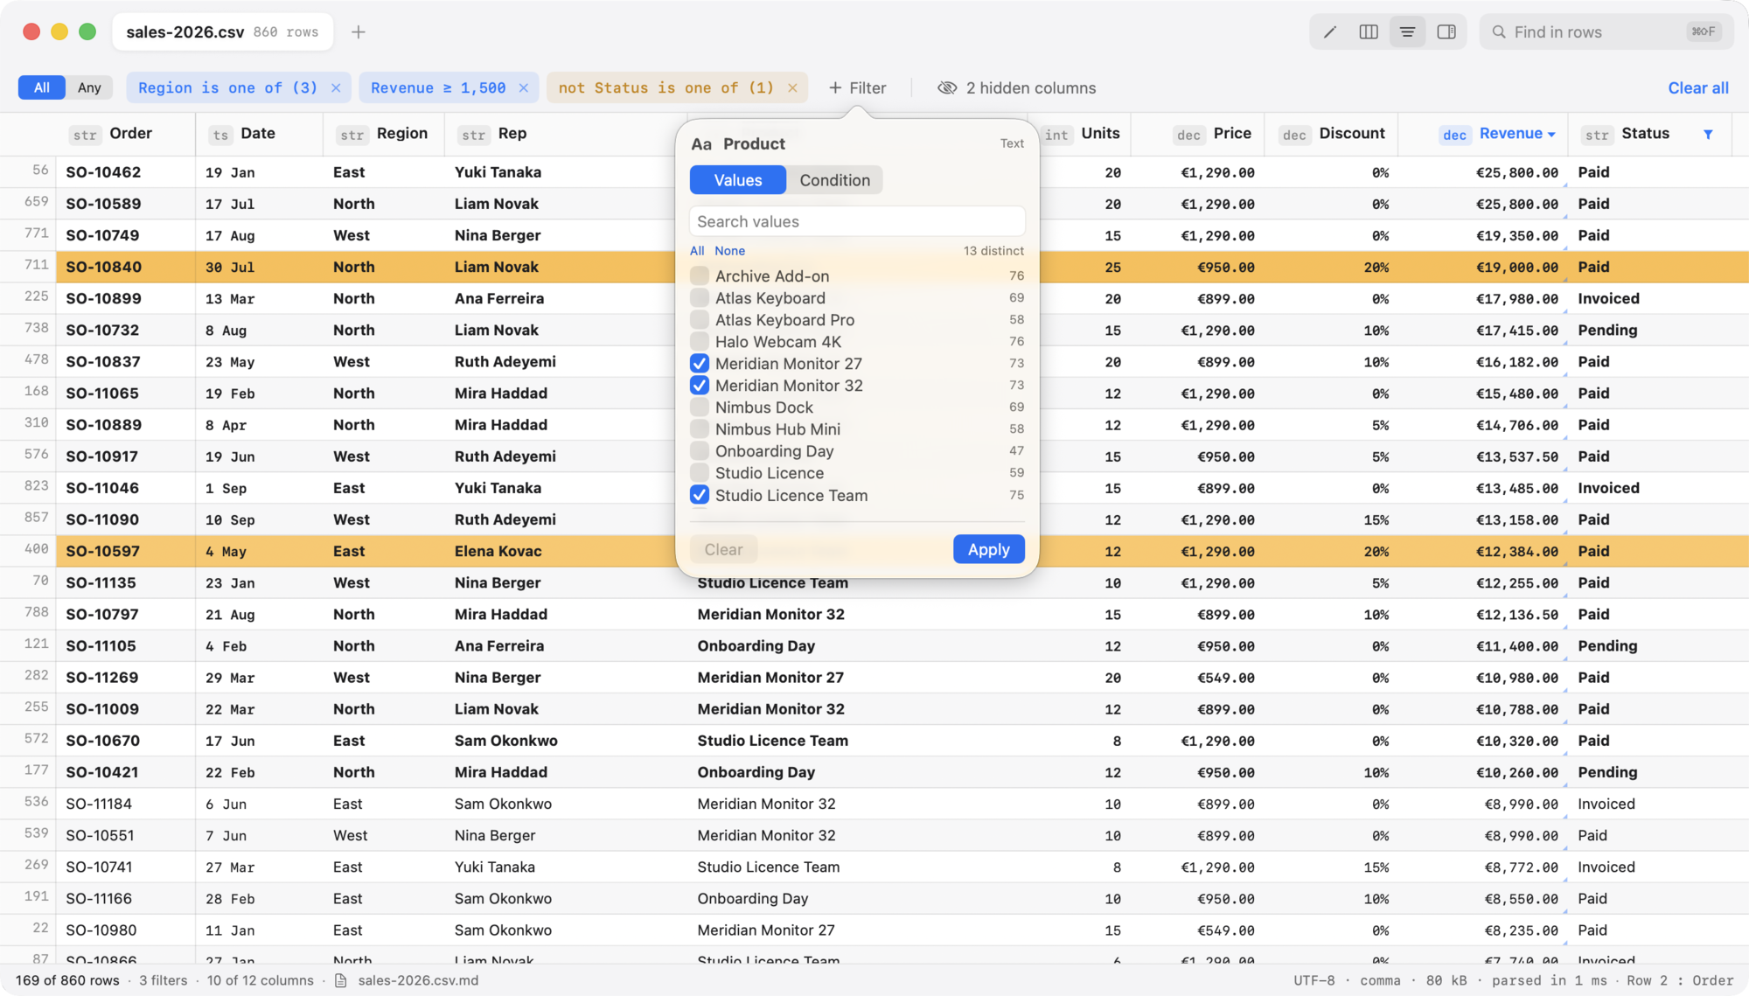Select the All filter match mode
The image size is (1749, 996).
click(41, 87)
